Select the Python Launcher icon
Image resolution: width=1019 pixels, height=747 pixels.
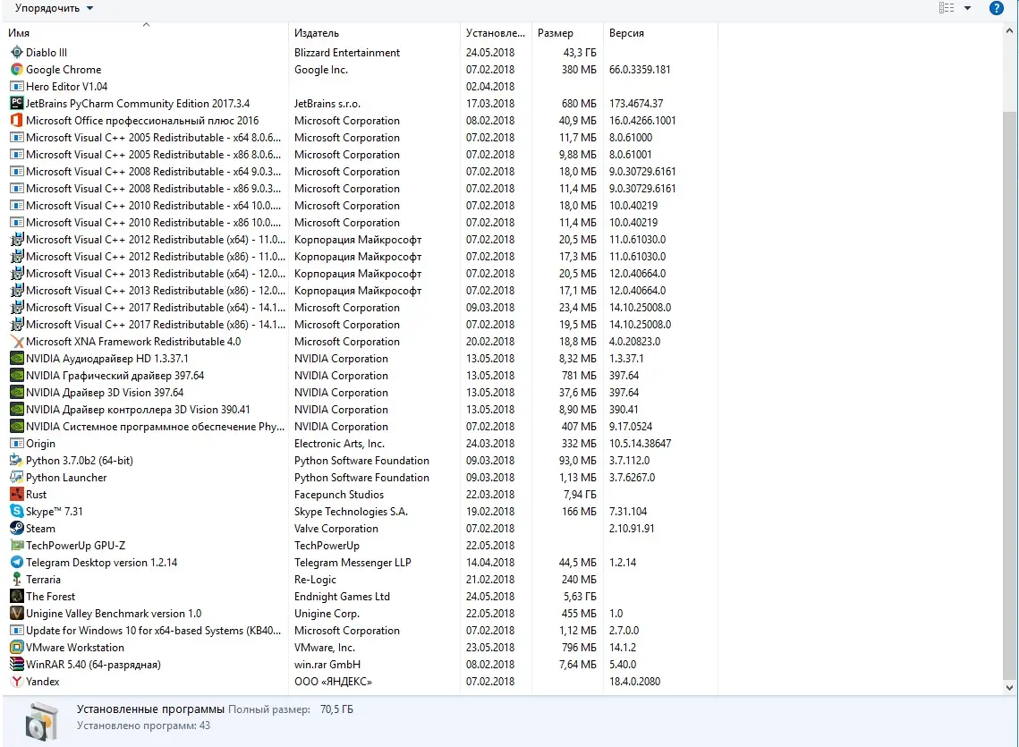pyautogui.click(x=17, y=477)
